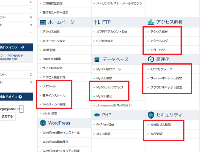The image size is (203, 152).
Task: Click the セキュリティ shield icon
Action: pyautogui.click(x=151, y=115)
